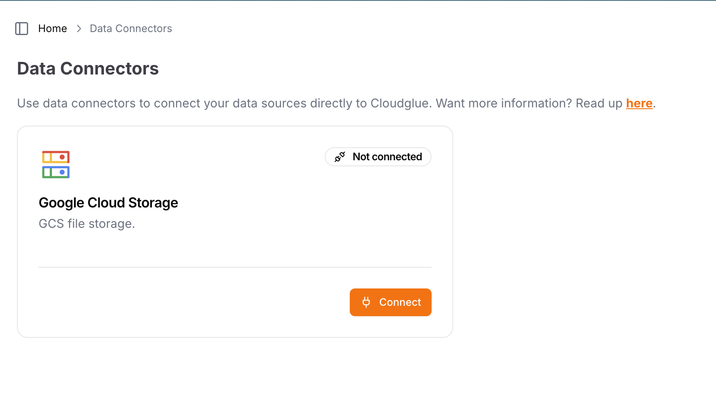Click the breadcrumb chevron separator
The width and height of the screenshot is (716, 395).
pos(79,29)
